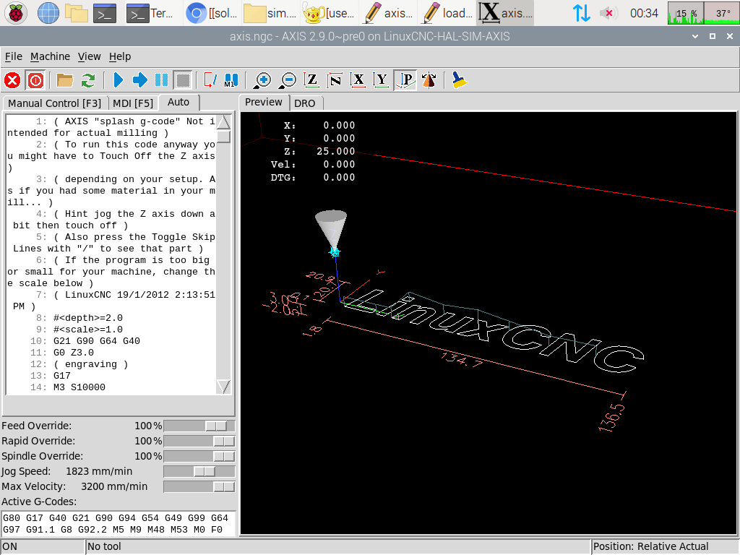Zoom in the preview
Viewport: 740px width, 555px height.
click(x=262, y=80)
